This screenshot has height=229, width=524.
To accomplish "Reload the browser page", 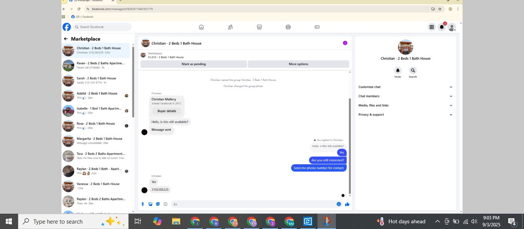I will pyautogui.click(x=79, y=9).
